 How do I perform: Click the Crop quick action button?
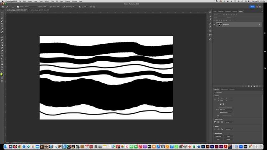228,136
